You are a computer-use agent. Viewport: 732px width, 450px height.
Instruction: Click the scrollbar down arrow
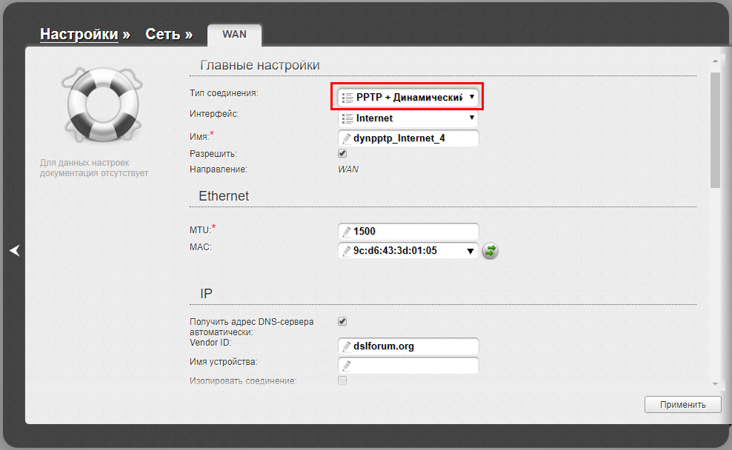(x=715, y=384)
